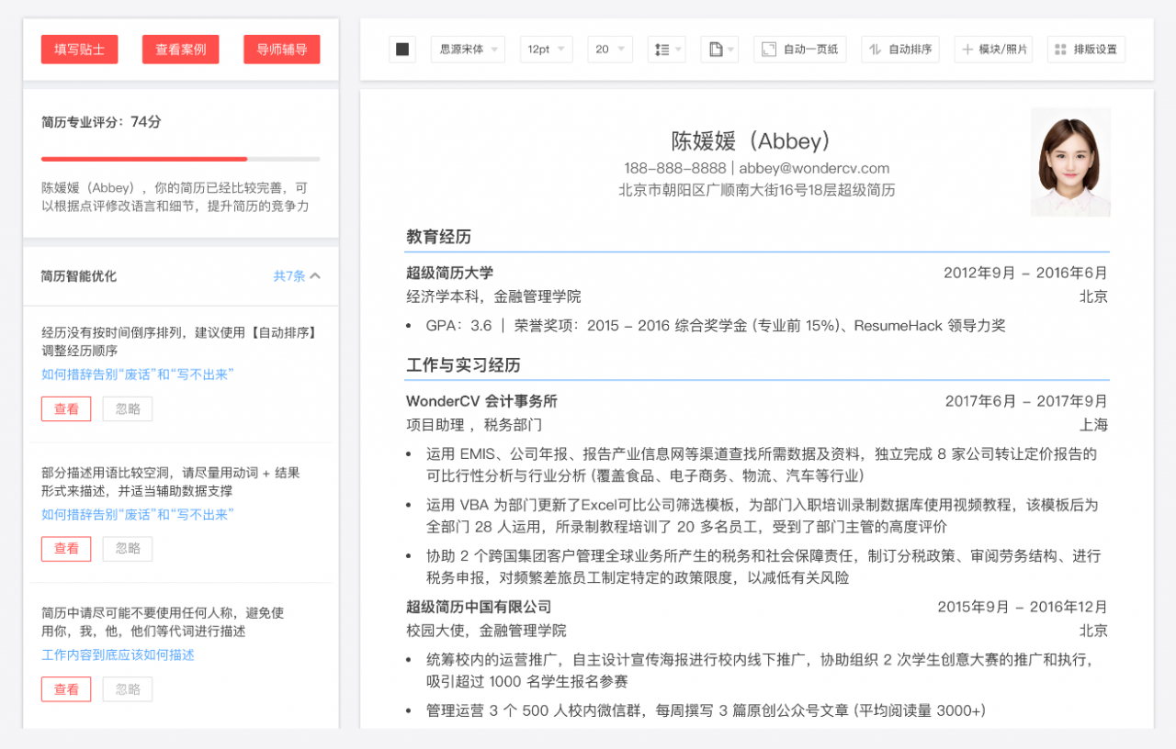1176x749 pixels.
Task: Click the 填写贴士 tab button
Action: [x=79, y=50]
